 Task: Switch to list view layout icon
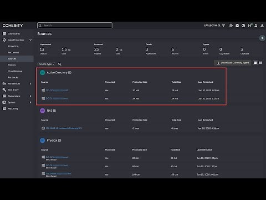(255, 63)
